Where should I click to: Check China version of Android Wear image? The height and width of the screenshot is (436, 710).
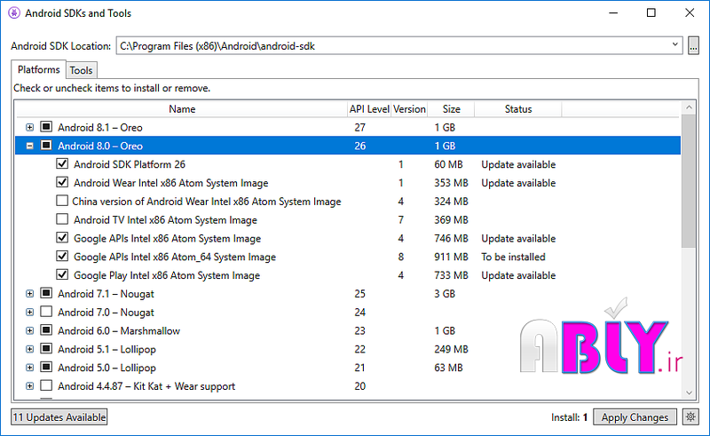point(62,201)
